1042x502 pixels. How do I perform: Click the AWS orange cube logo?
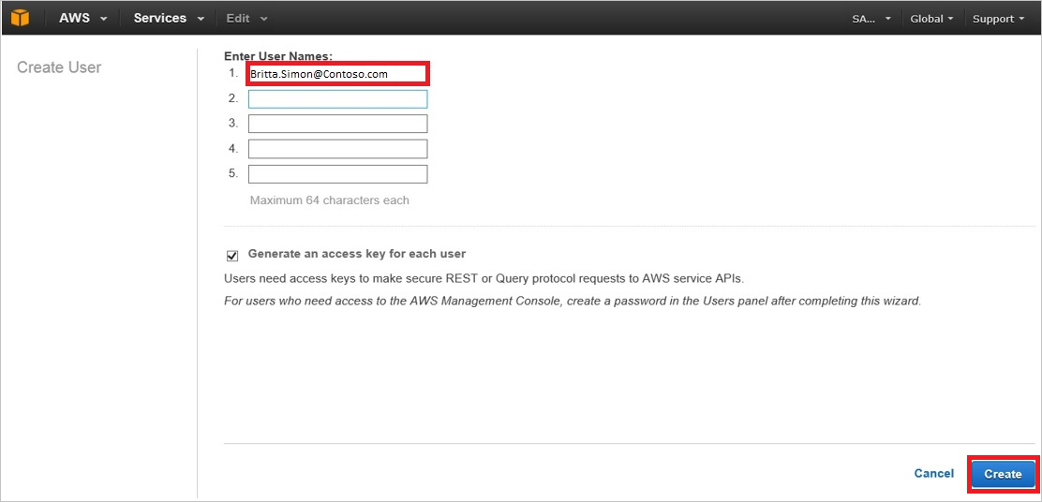20,18
